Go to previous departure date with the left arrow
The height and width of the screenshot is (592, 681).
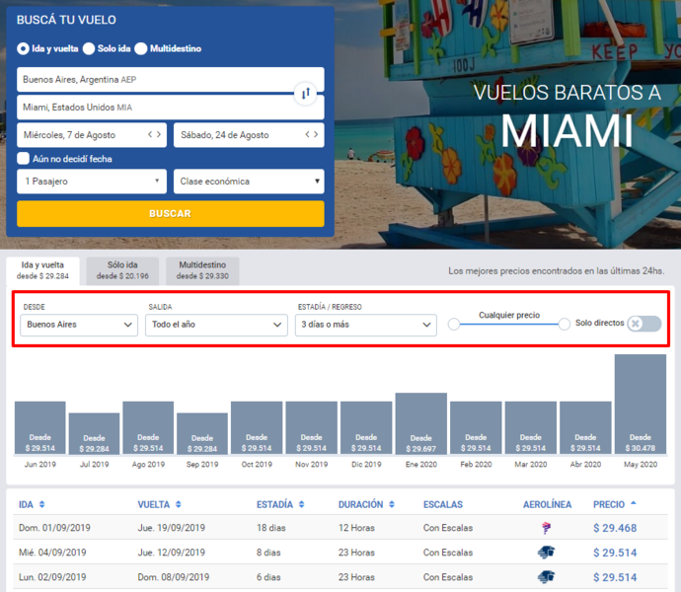[150, 134]
